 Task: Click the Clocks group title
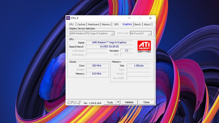pos(73,62)
